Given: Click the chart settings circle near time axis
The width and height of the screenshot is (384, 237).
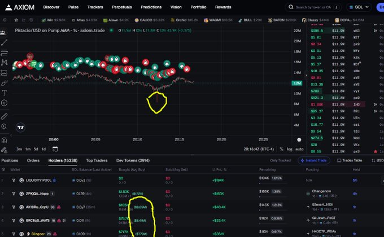Looking at the screenshot, I should 299,139.
